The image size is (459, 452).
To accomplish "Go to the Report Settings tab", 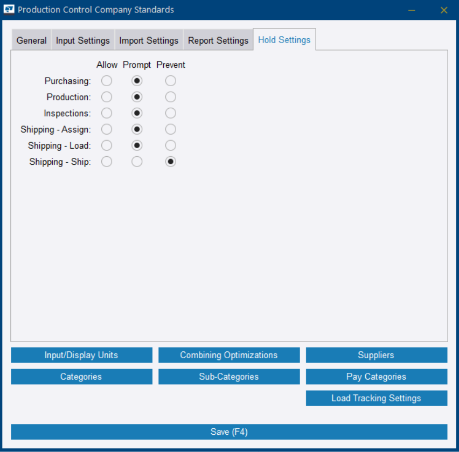I will click(x=218, y=40).
